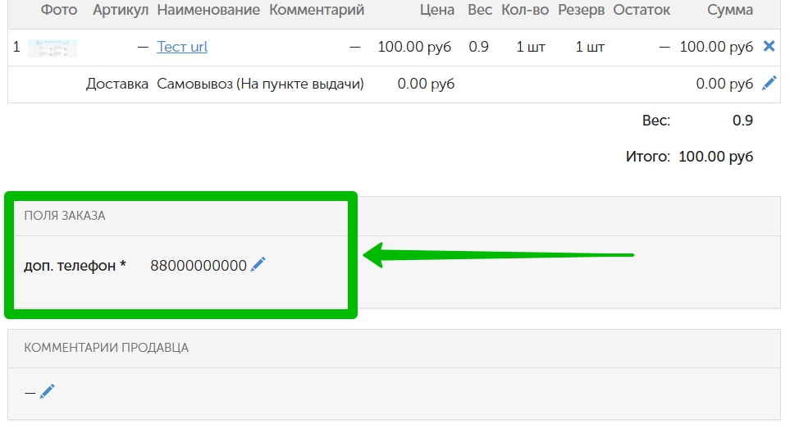Viewport: 790px width, 429px height.
Task: Remove the Тест url item with the X icon
Action: pyautogui.click(x=769, y=46)
